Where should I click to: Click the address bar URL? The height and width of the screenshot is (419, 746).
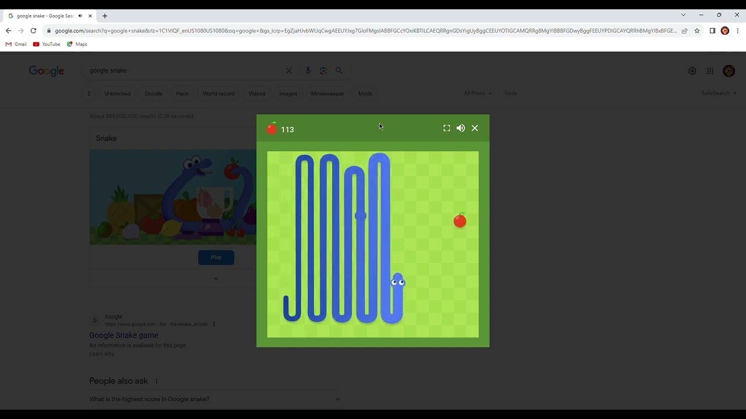pyautogui.click(x=366, y=31)
